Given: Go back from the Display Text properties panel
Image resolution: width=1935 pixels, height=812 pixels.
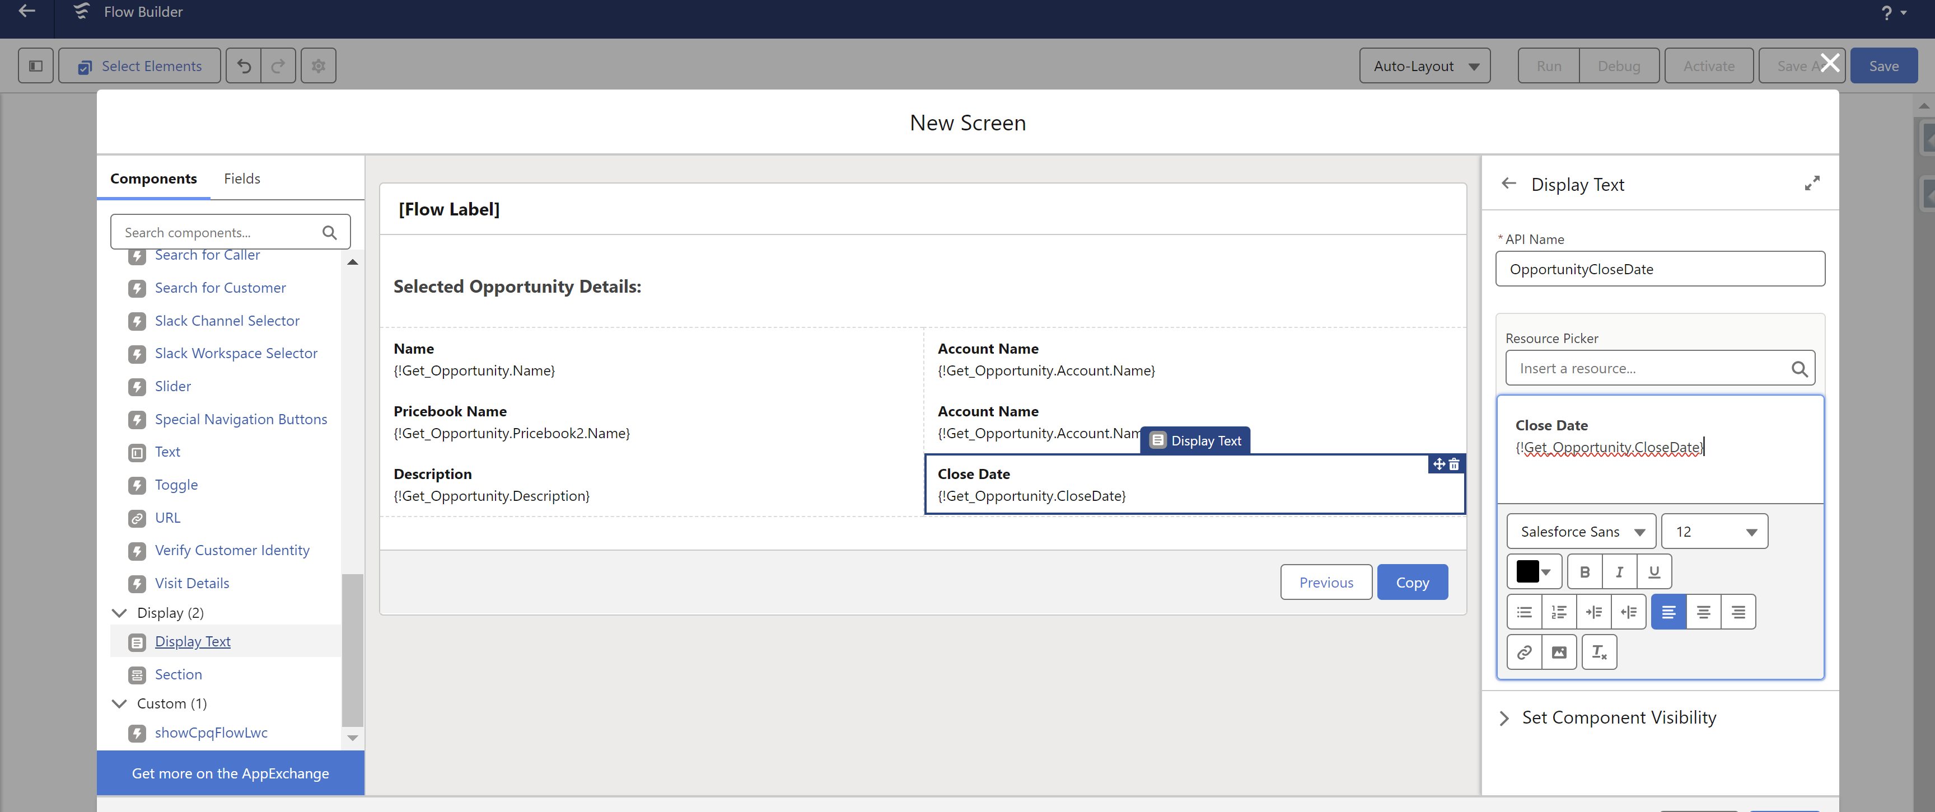Looking at the screenshot, I should pos(1508,184).
